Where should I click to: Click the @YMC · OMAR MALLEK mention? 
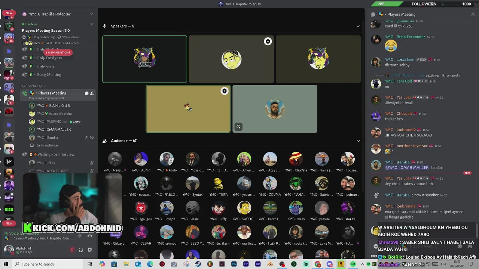[407, 168]
